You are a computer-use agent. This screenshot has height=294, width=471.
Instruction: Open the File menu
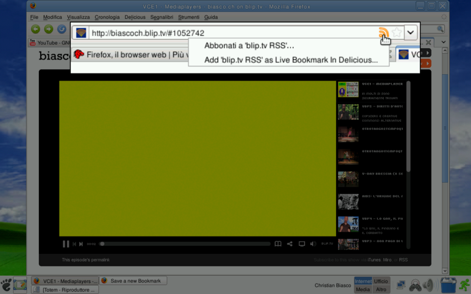[34, 17]
